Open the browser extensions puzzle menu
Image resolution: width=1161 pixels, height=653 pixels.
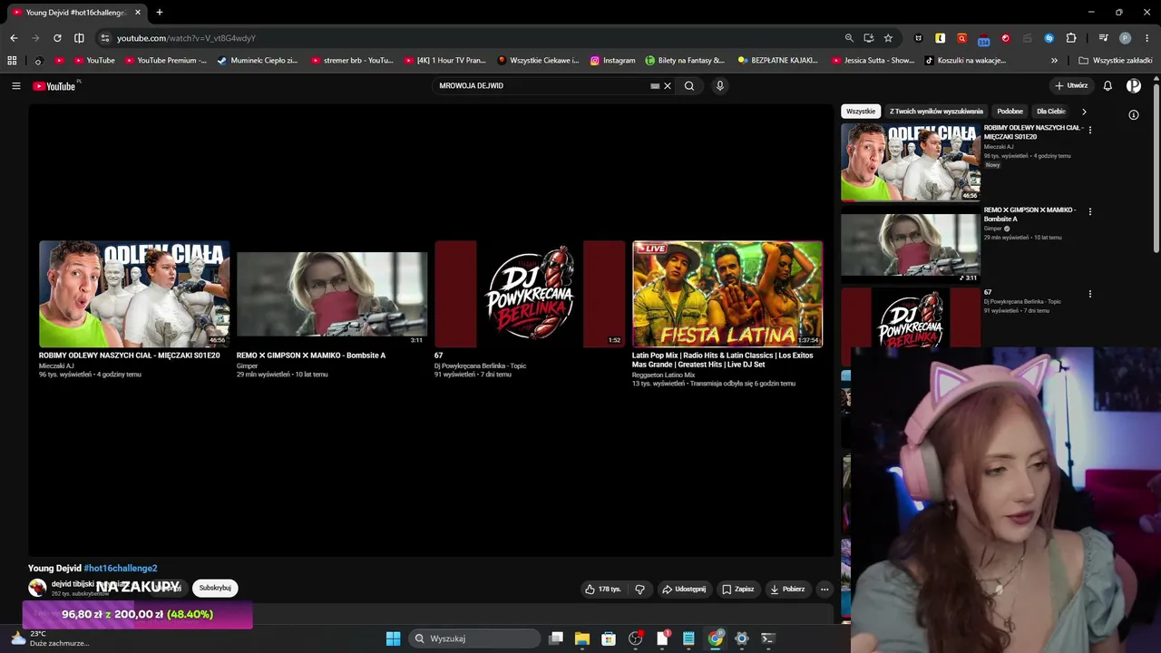click(1071, 38)
